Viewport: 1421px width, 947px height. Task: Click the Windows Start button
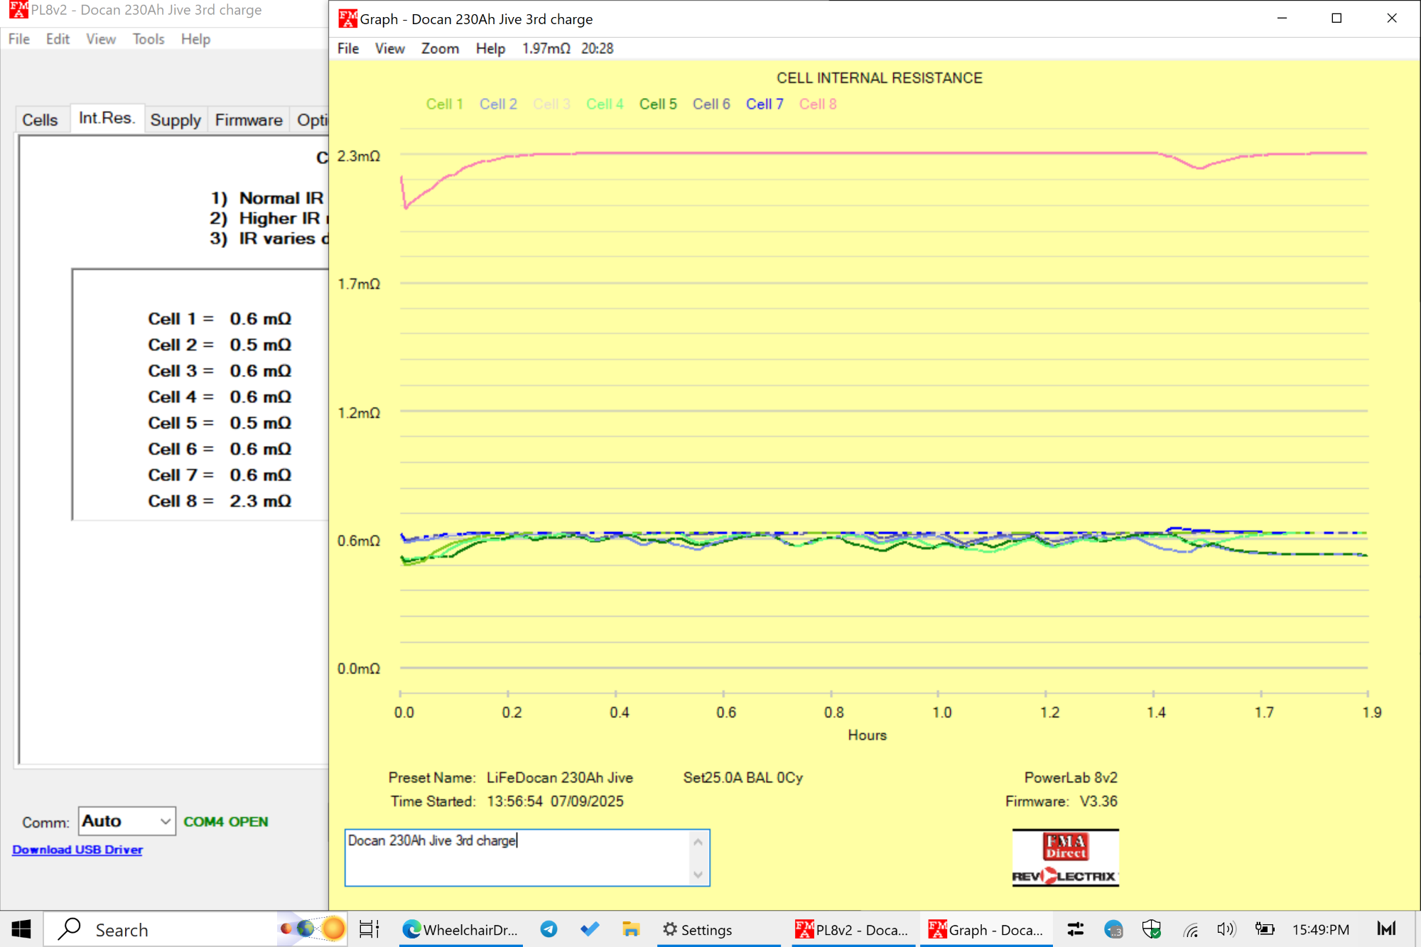tap(21, 929)
